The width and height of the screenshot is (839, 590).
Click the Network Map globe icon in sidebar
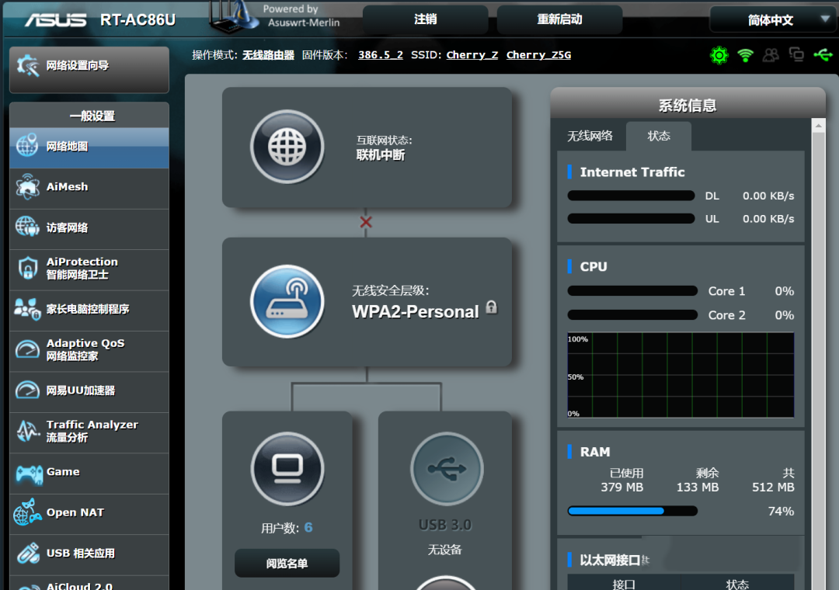pos(27,145)
